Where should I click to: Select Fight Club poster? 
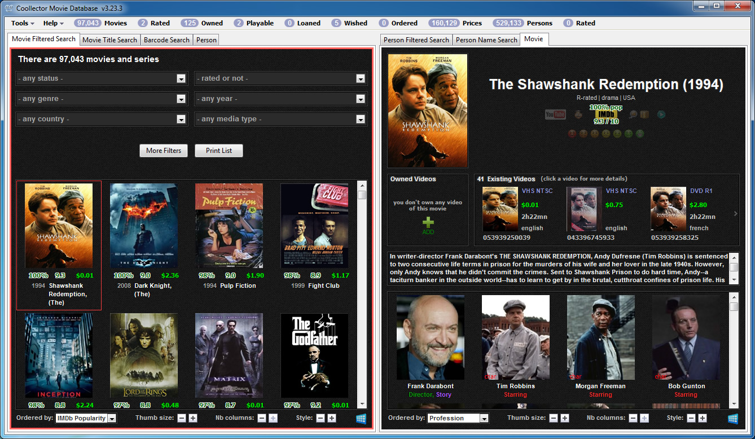pos(314,226)
